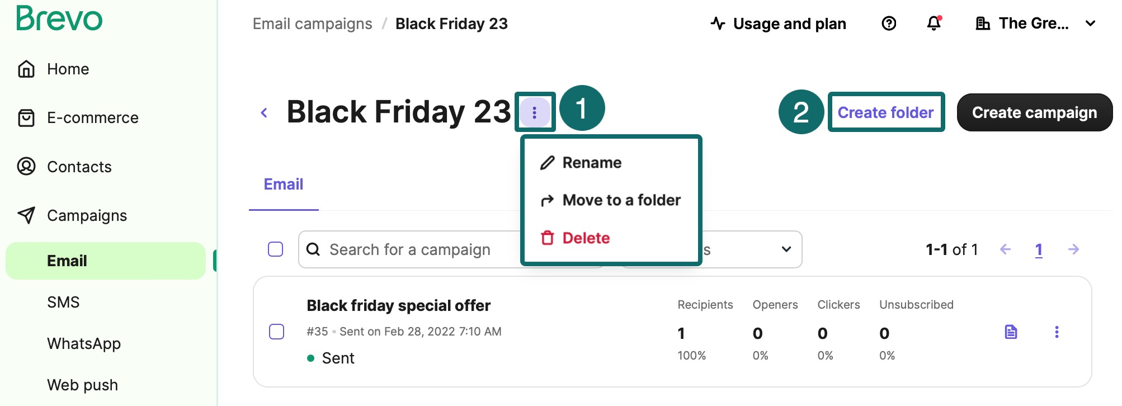
Task: Click the Campaigns paper-plane icon
Action: (x=26, y=215)
